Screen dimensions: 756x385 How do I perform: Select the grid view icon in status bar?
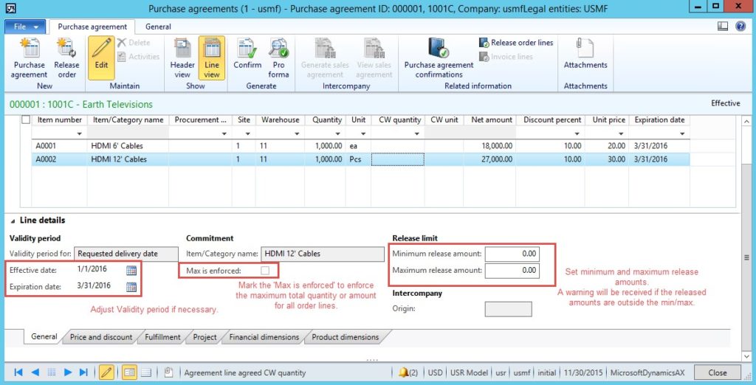coord(146,372)
